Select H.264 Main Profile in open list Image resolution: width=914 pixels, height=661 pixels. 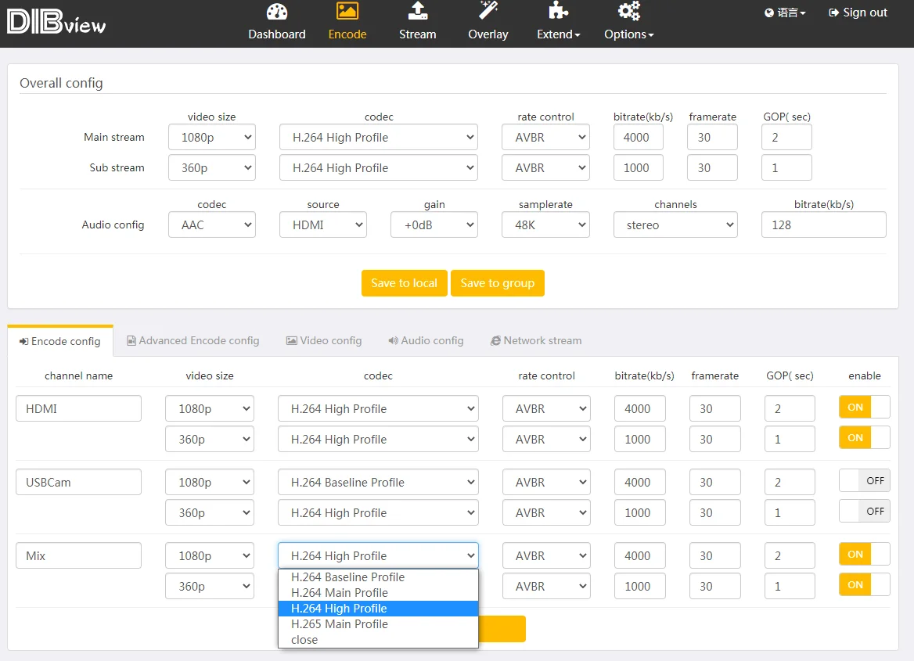click(x=378, y=593)
